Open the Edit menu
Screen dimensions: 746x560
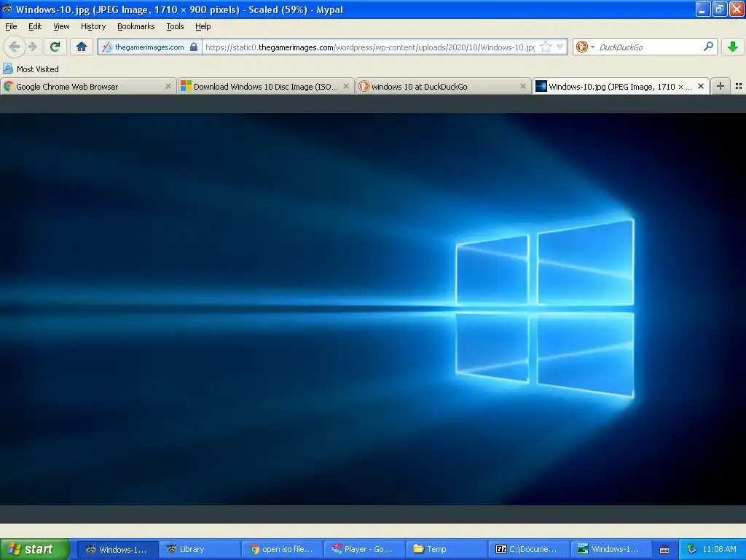[x=35, y=26]
